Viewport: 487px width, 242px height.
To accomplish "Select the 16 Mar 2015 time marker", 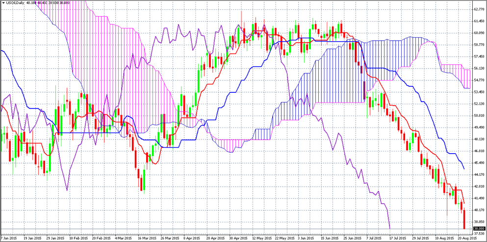I will tap(147, 239).
